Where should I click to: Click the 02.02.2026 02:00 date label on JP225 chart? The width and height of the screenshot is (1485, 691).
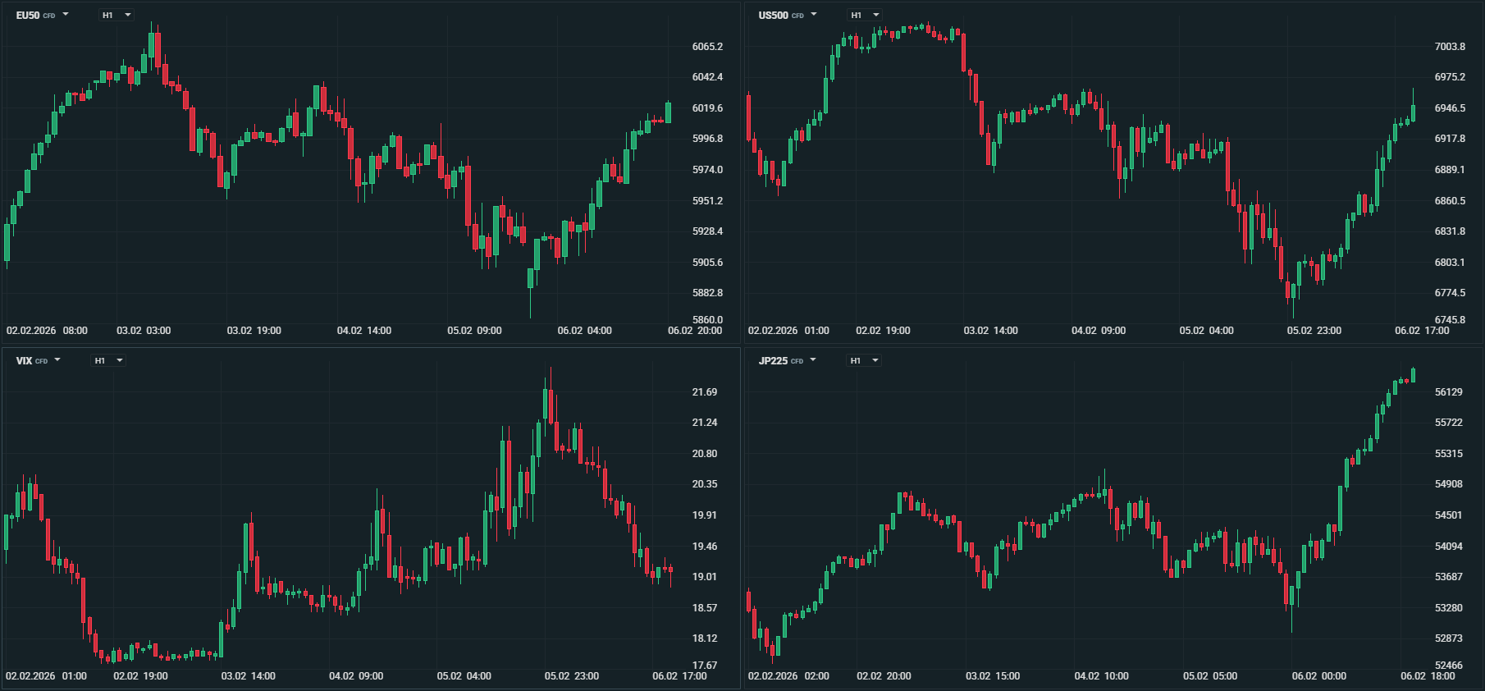tap(788, 676)
